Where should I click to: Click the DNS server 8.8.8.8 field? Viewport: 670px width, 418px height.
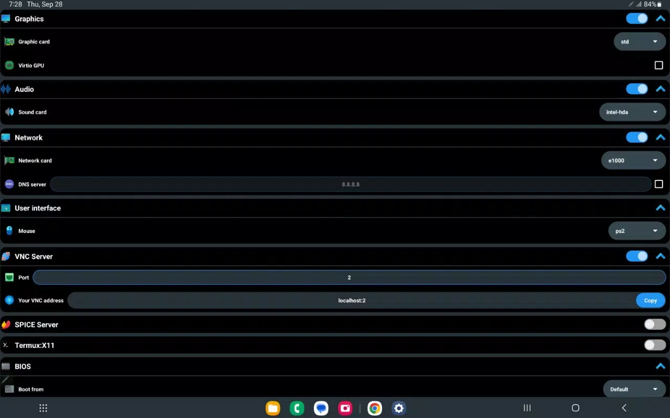[351, 184]
